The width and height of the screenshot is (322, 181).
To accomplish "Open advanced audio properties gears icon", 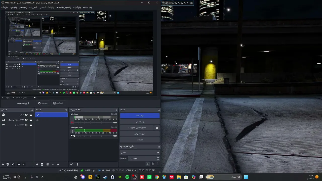I will pyautogui.click(x=72, y=164).
